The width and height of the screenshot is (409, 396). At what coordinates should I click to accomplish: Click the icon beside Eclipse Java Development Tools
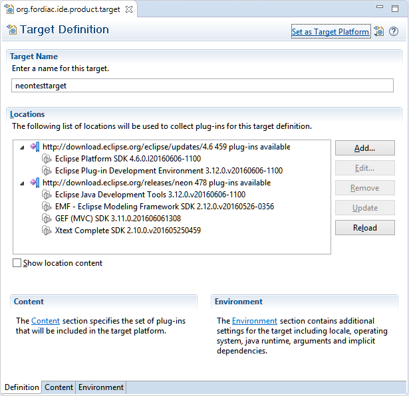coord(47,195)
